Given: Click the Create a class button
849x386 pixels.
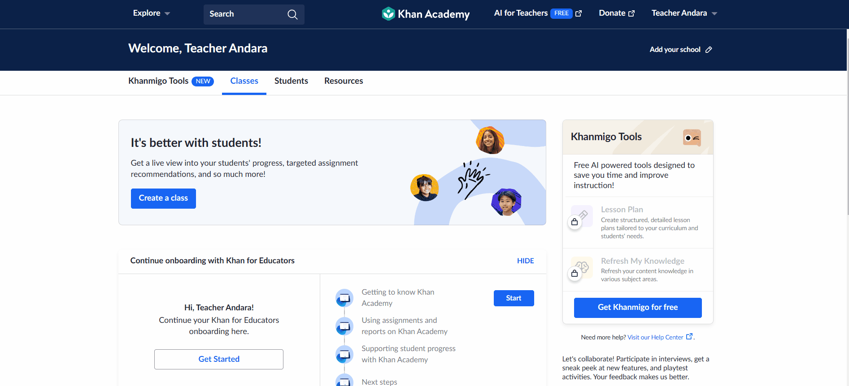Looking at the screenshot, I should coord(163,198).
